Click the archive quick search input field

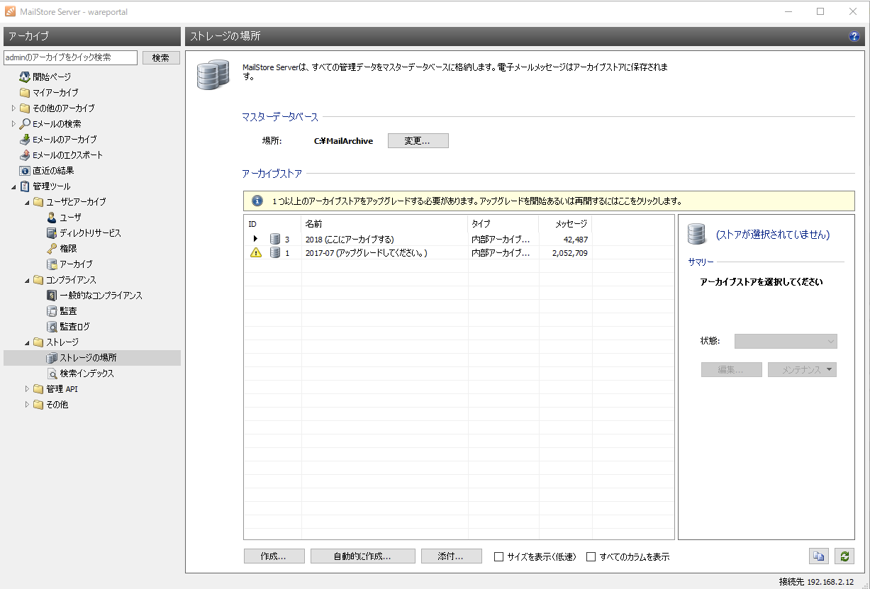click(70, 57)
